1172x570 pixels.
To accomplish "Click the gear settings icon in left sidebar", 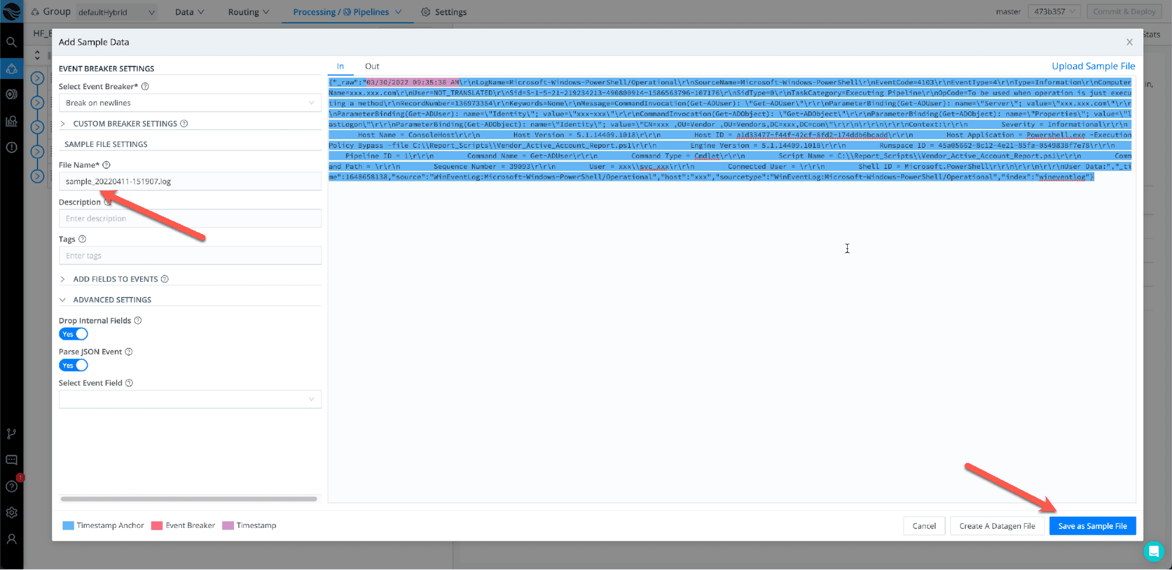I will 11,513.
